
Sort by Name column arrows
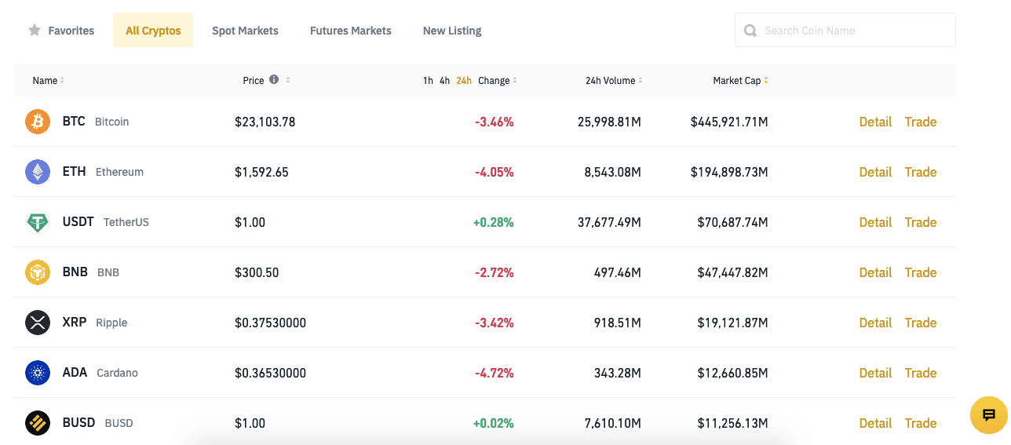coord(62,81)
